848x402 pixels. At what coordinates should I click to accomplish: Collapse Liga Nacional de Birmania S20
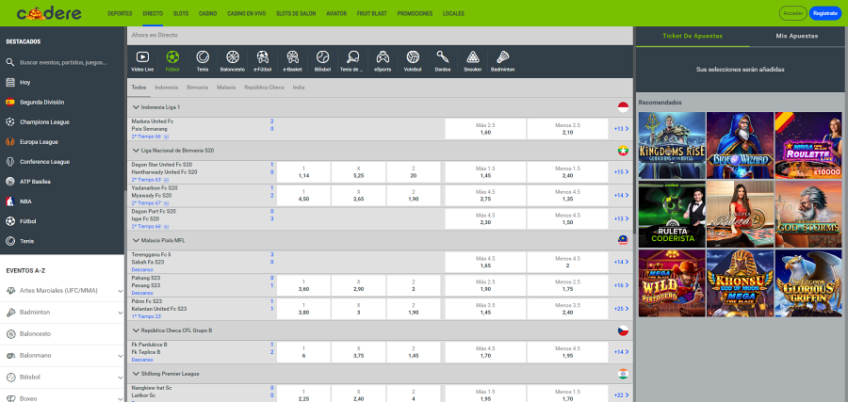(x=136, y=151)
